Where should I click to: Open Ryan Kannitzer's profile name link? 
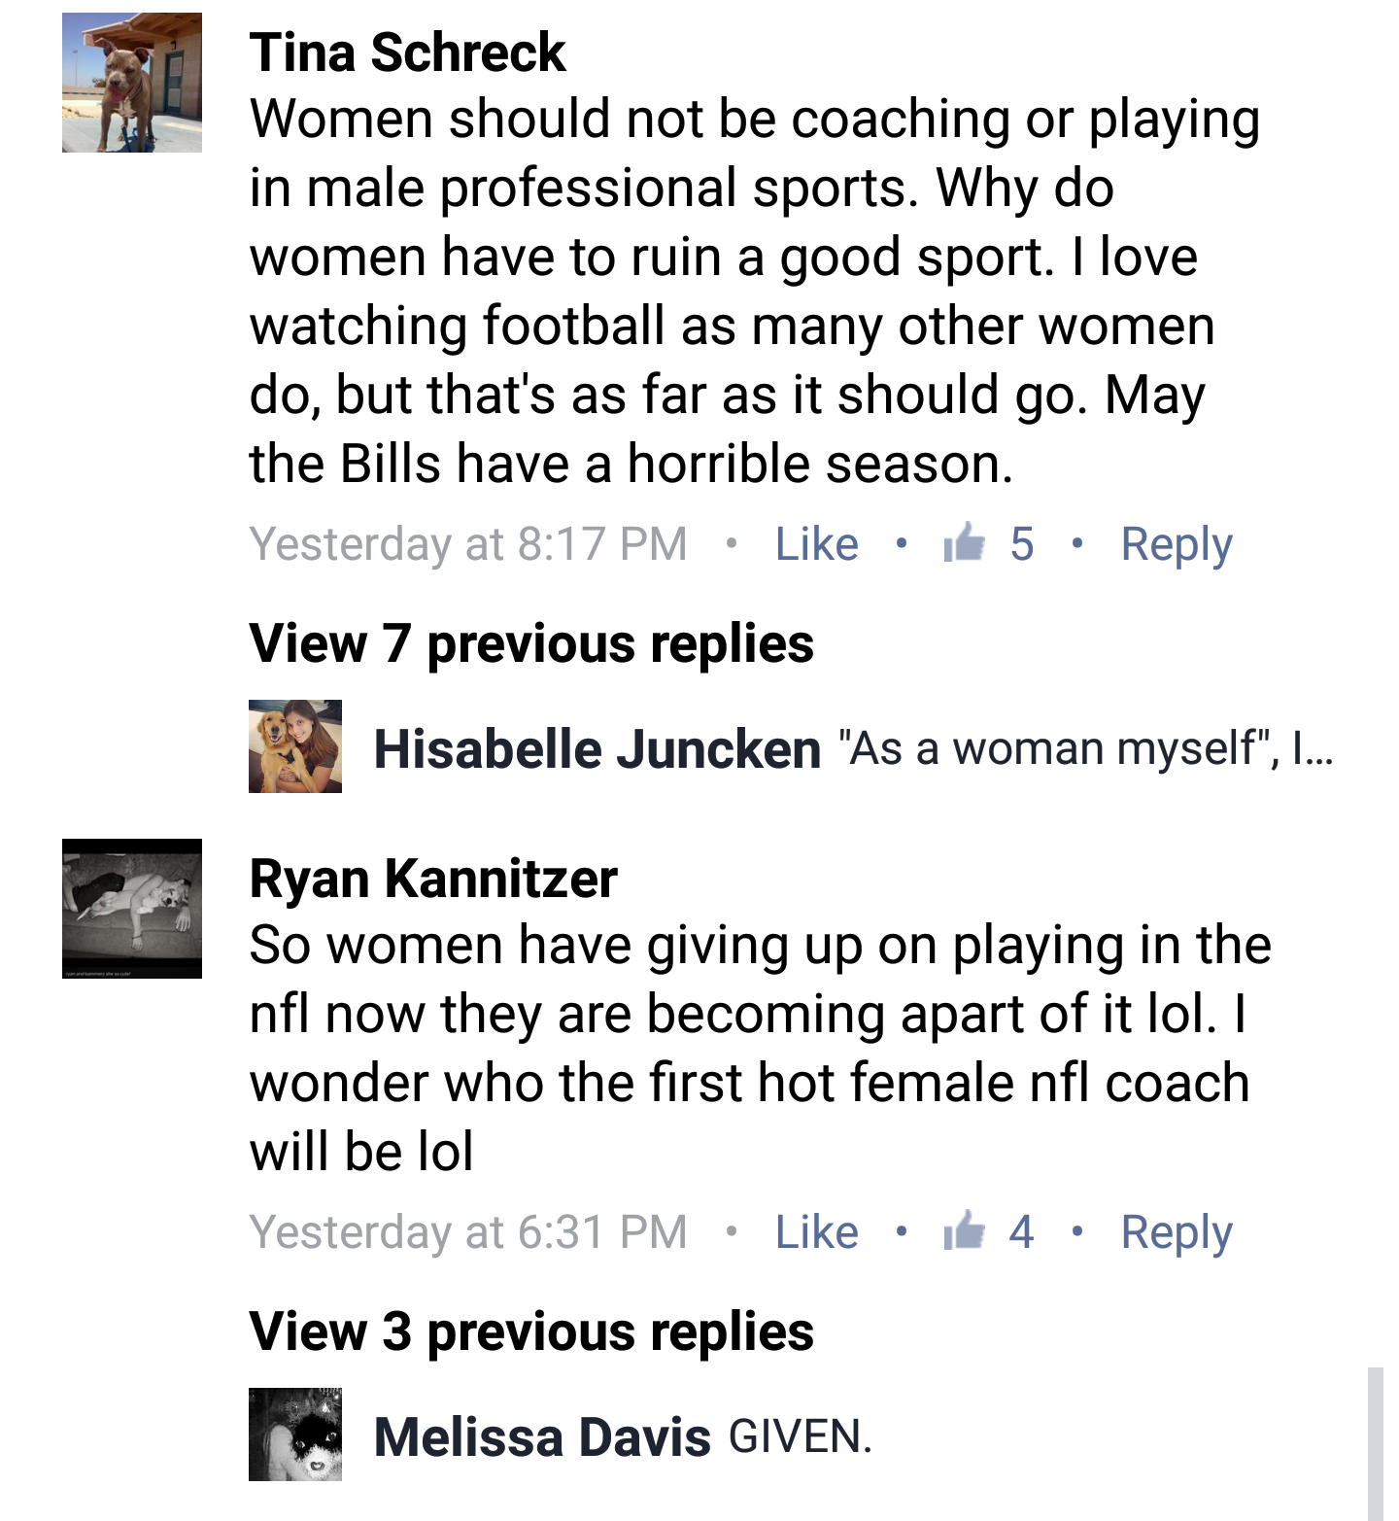[x=433, y=880]
